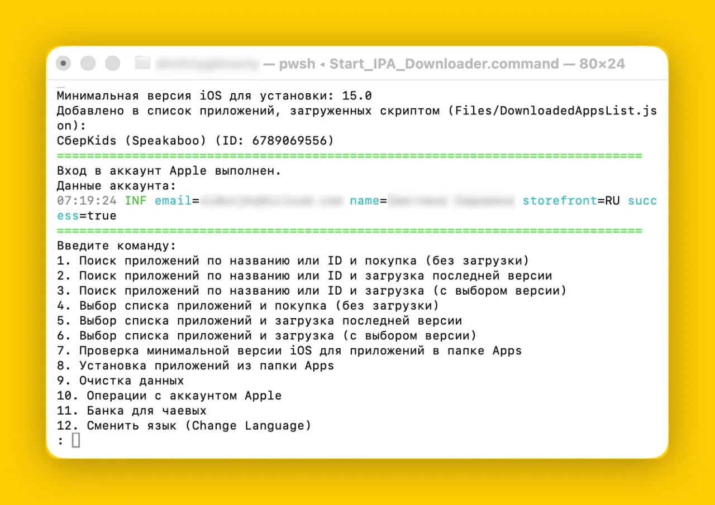Click option 7 "Проверка минимальной версии iOS"
Screen dimensions: 715x505
coord(289,351)
